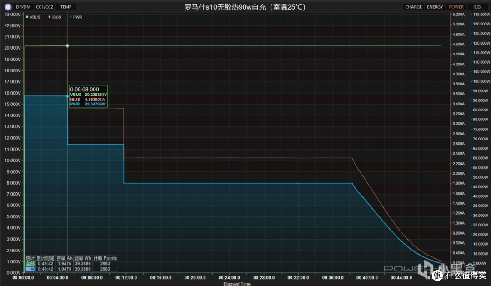Open the TEMP tab
The image size is (491, 286).
pos(66,7)
